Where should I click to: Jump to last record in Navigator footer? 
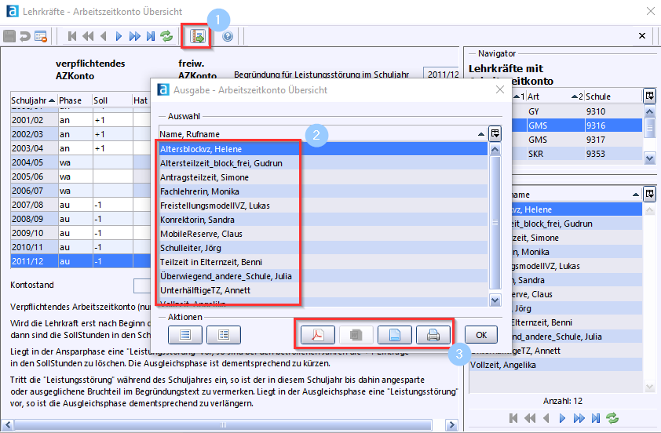pyautogui.click(x=595, y=418)
